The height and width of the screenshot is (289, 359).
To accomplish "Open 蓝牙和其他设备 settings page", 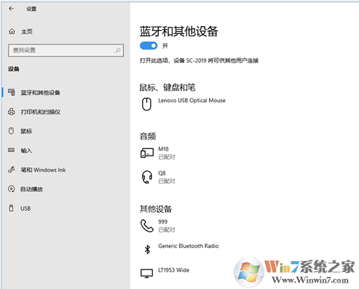I will point(41,93).
